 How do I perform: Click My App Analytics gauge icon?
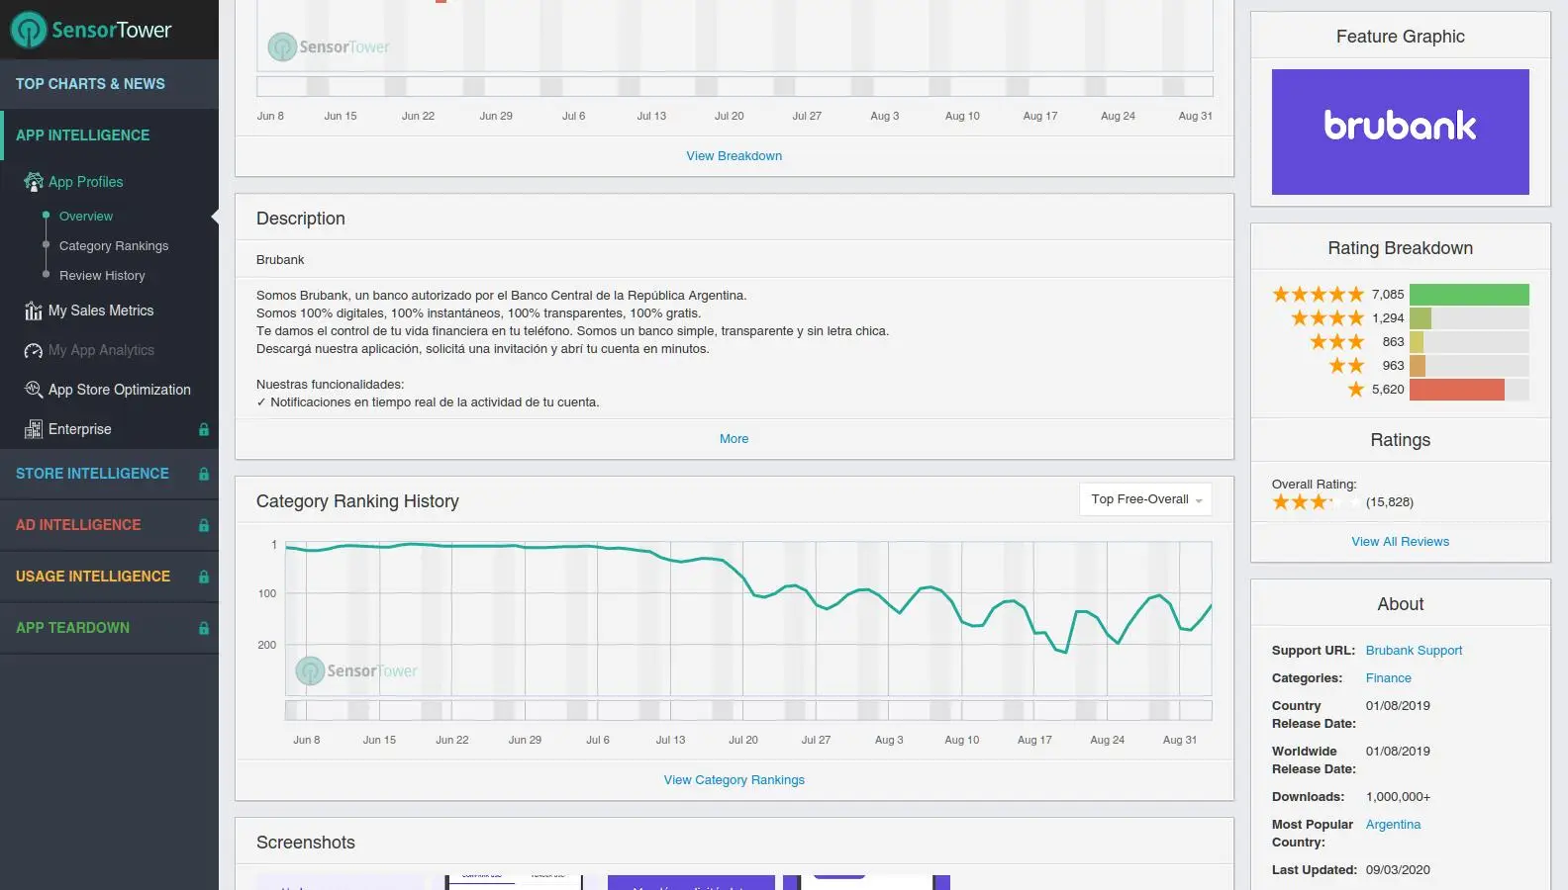point(34,350)
